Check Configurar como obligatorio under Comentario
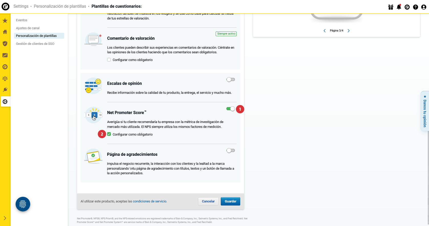Screen dimensions: 429x226 coord(109,60)
